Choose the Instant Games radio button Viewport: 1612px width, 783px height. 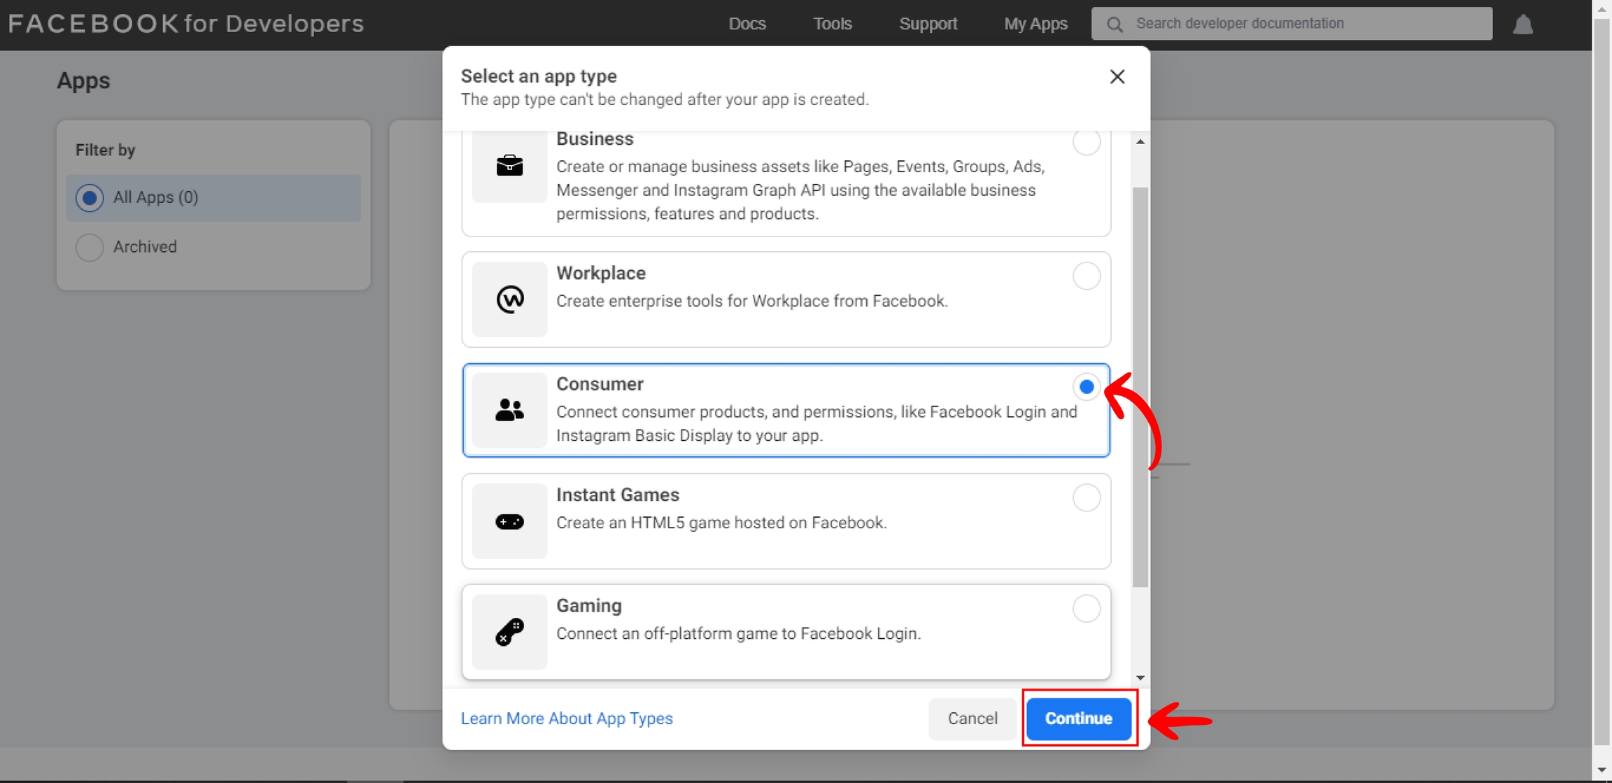[1086, 498]
